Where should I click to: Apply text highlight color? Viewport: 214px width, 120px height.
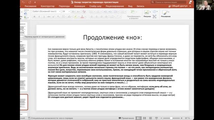tap(76, 17)
